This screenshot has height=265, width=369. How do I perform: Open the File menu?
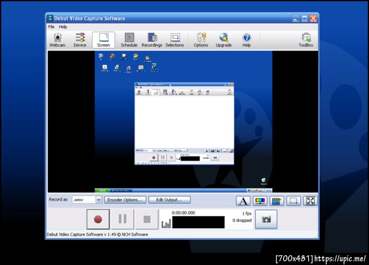51,27
